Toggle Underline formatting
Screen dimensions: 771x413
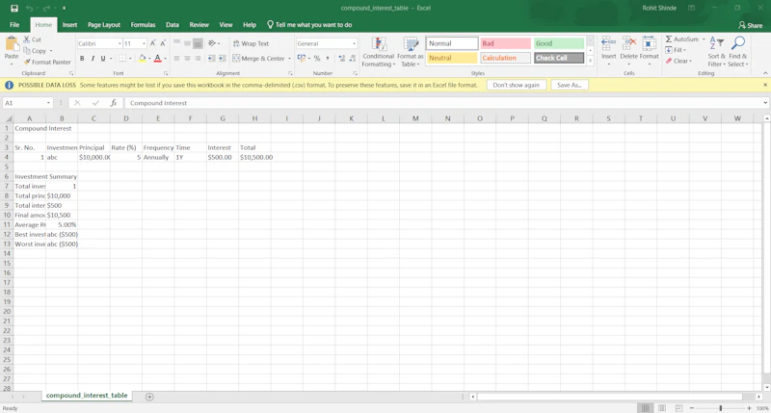[x=103, y=59]
